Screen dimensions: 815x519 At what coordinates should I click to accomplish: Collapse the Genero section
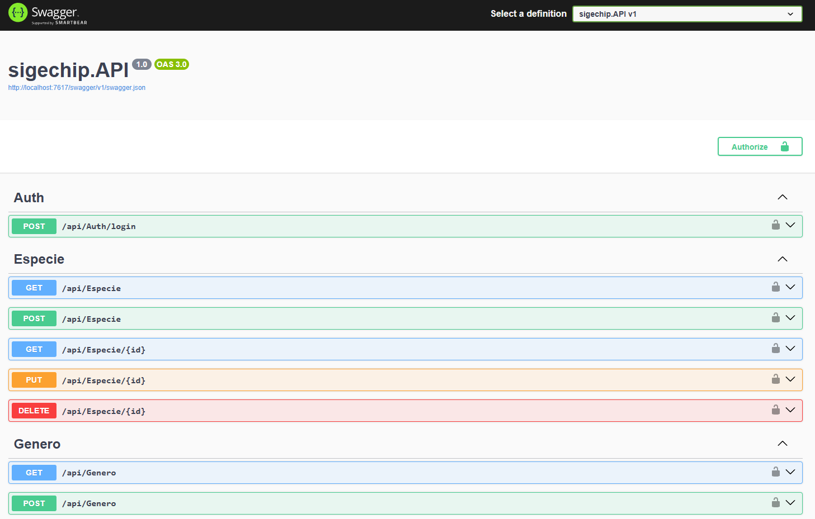click(x=782, y=443)
